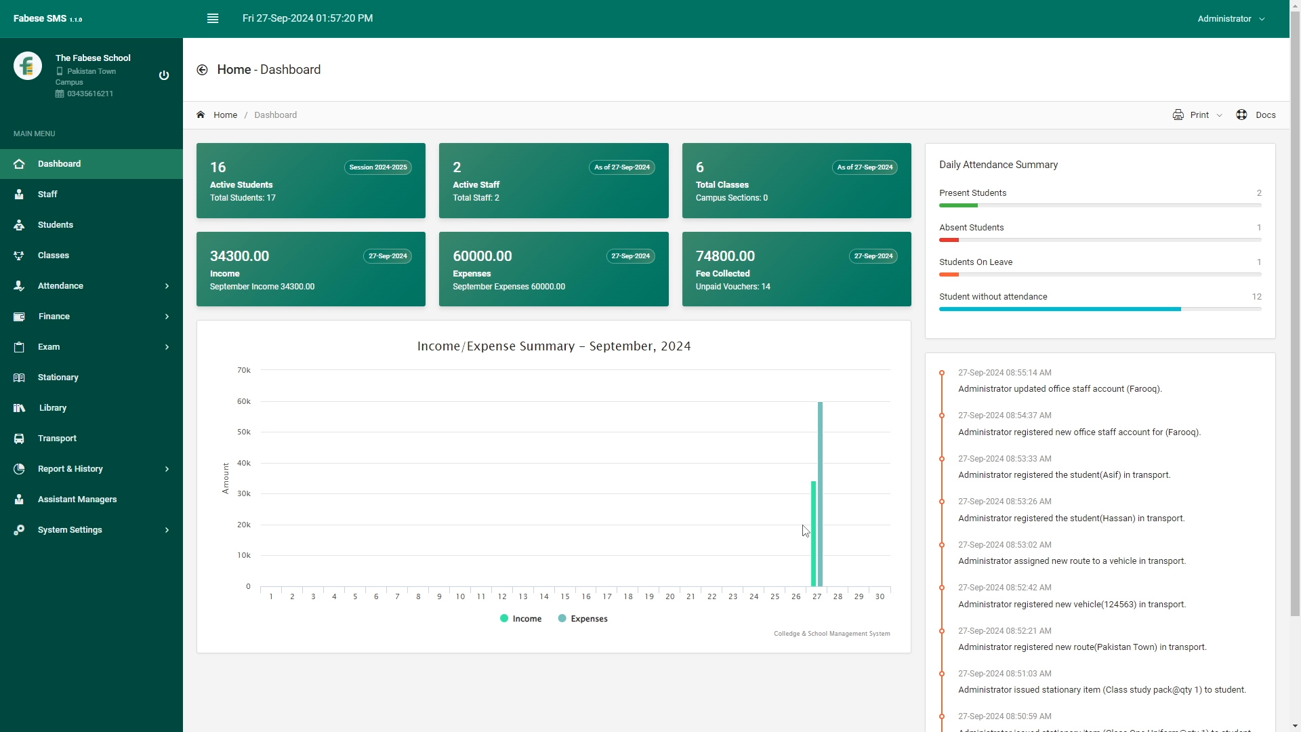This screenshot has width=1301, height=732.
Task: Click the Students icon in sidebar
Action: tap(19, 225)
